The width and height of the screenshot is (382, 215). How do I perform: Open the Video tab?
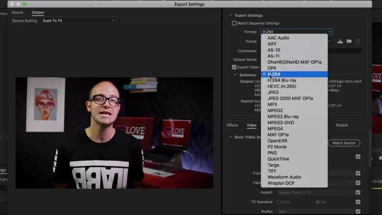(x=252, y=125)
